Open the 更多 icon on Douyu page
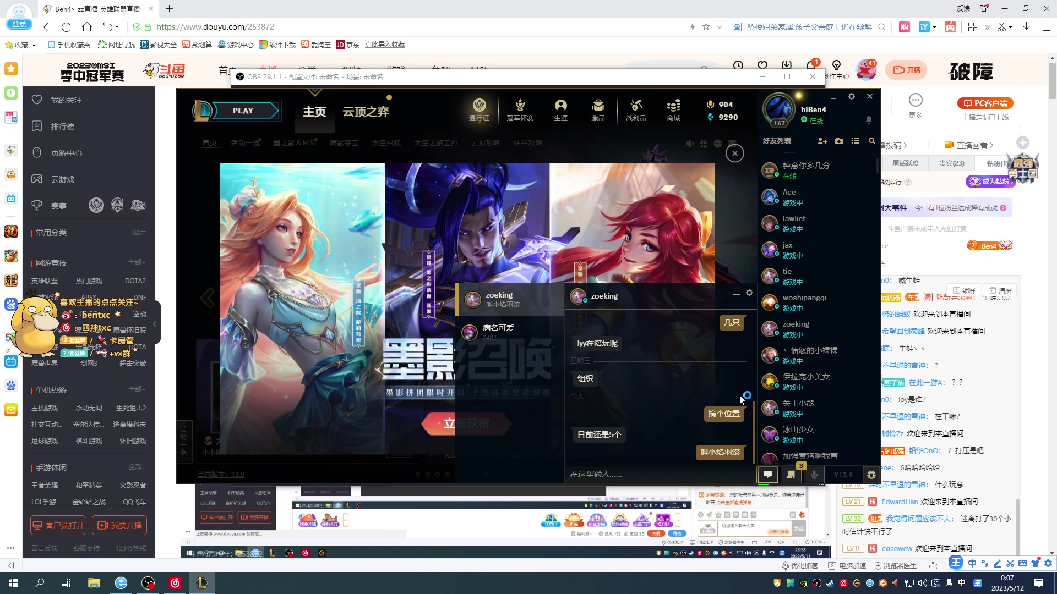The height and width of the screenshot is (594, 1057). pyautogui.click(x=916, y=106)
